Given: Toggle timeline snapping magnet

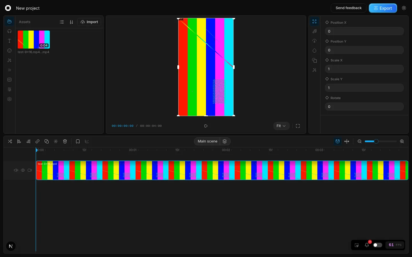Looking at the screenshot, I should click(338, 141).
